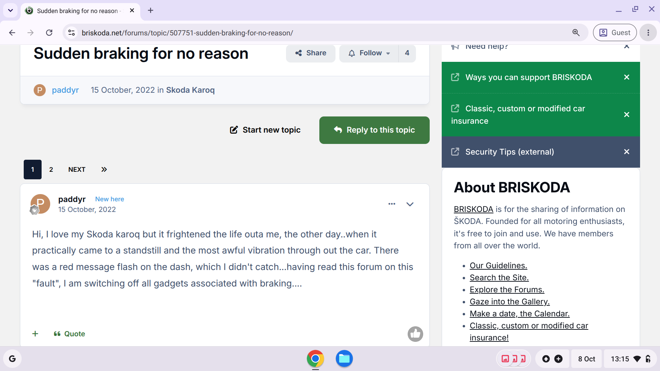Dismiss Classic, custom or modified car insurance
The height and width of the screenshot is (371, 660).
(x=627, y=115)
